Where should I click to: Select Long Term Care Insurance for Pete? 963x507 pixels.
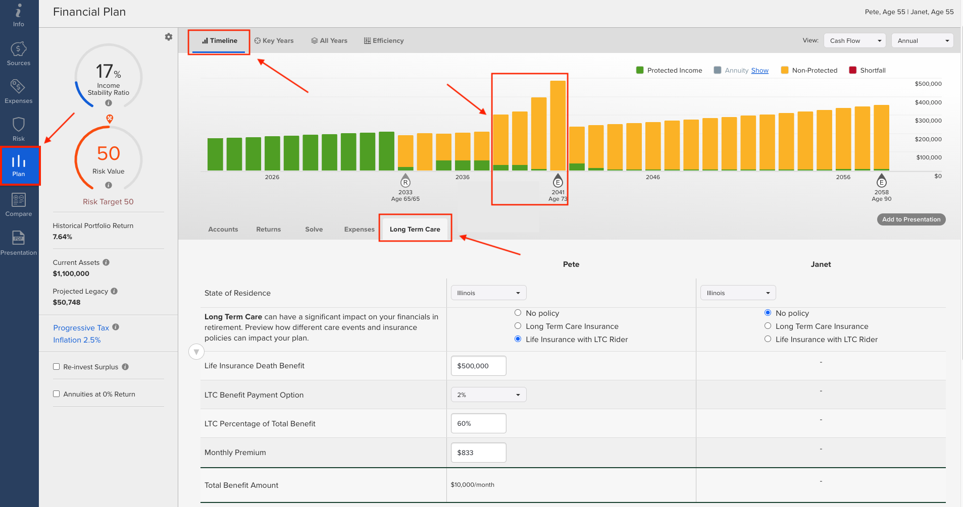coord(518,326)
